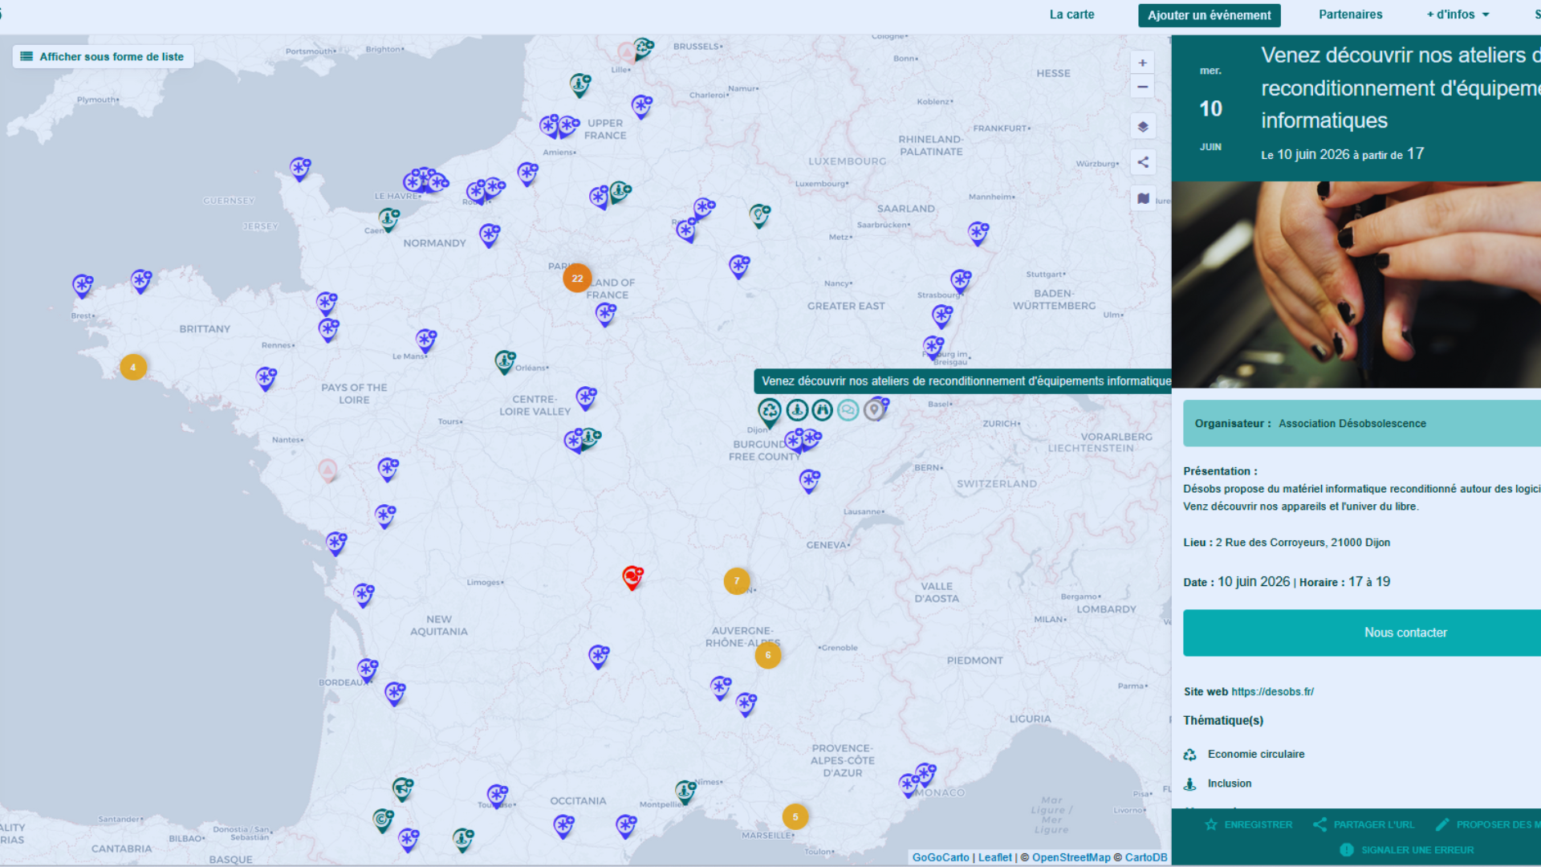Go to the Partenaires menu item
Viewport: 1541px width, 867px height.
coord(1350,14)
